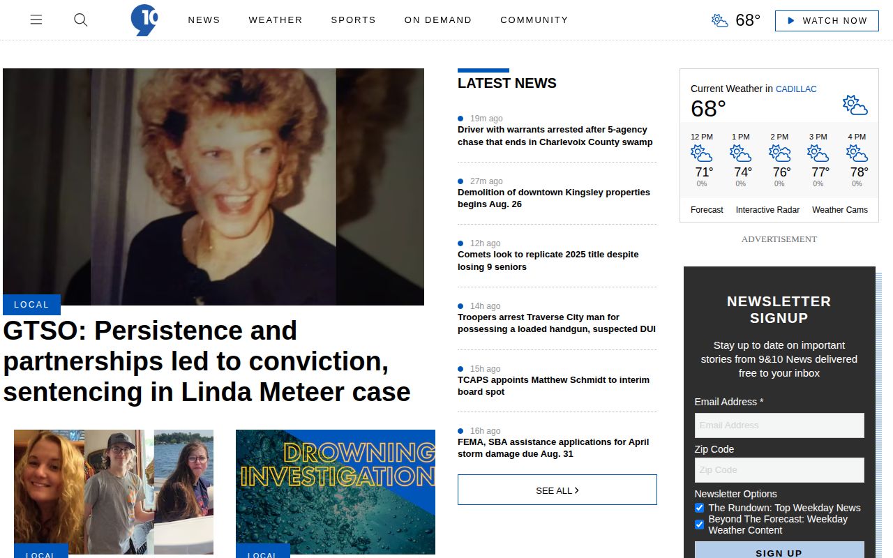Read the TCAPS Matthew Schmidt story
Viewport: 893px width, 558px height.
553,386
